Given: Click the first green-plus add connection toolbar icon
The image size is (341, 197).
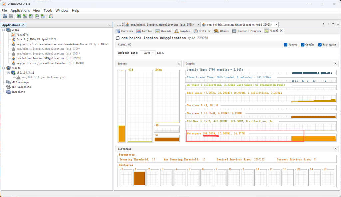Looking at the screenshot, I should [x=19, y=16].
